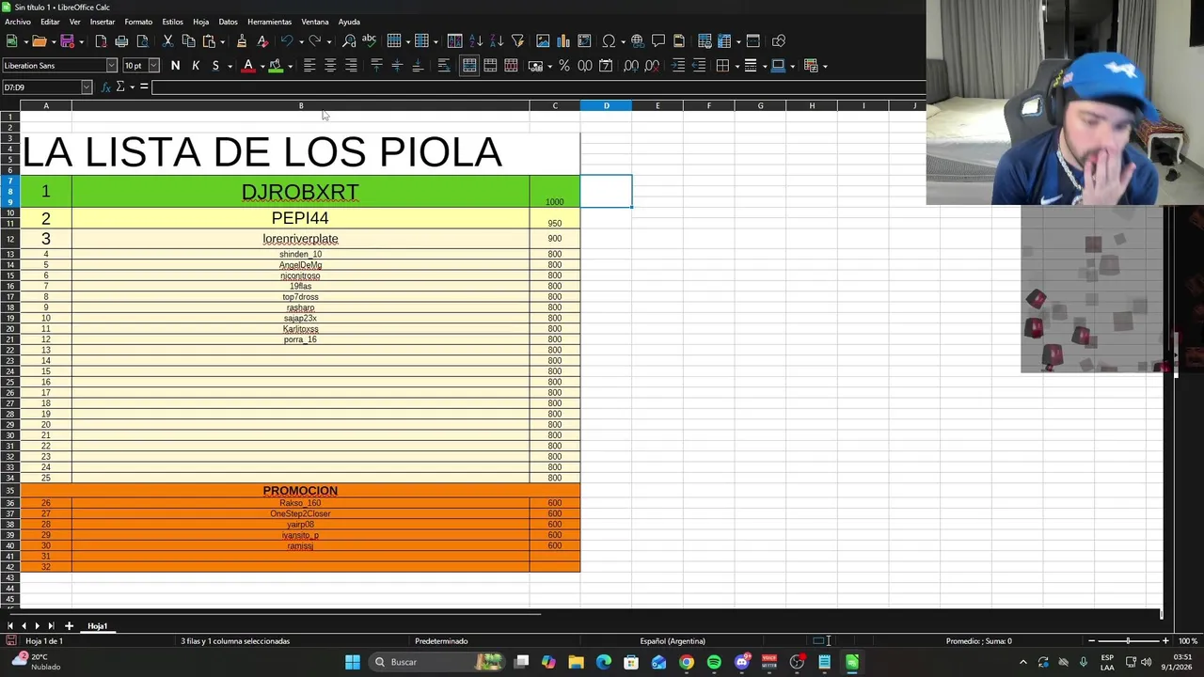The image size is (1204, 677).
Task: Cut selection with the scissors icon
Action: click(x=167, y=41)
